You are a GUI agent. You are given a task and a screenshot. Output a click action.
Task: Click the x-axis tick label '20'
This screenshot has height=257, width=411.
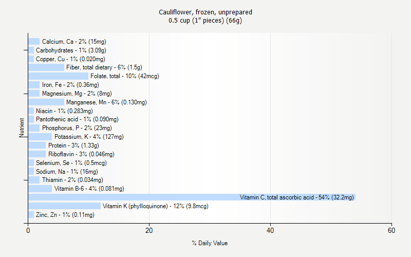pos(149,230)
